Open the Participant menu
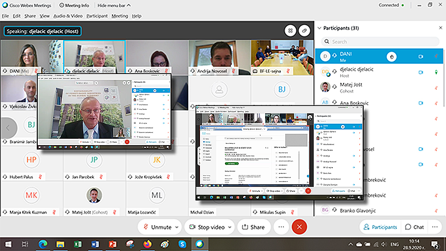The width and height of the screenshot is (446, 251). pyautogui.click(x=97, y=16)
